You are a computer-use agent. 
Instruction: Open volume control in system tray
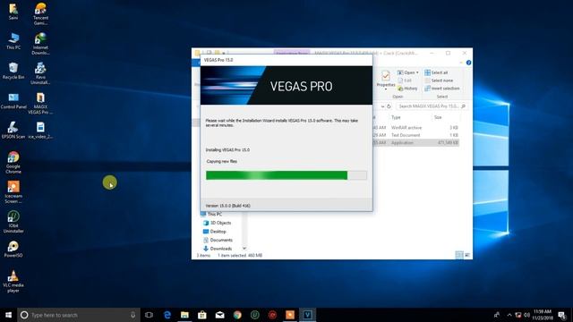click(526, 315)
